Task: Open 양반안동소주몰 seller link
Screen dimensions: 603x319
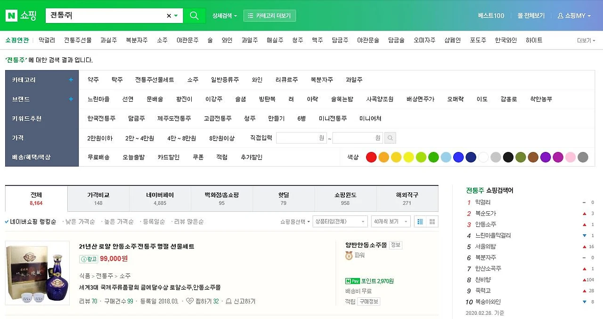Action: click(366, 245)
